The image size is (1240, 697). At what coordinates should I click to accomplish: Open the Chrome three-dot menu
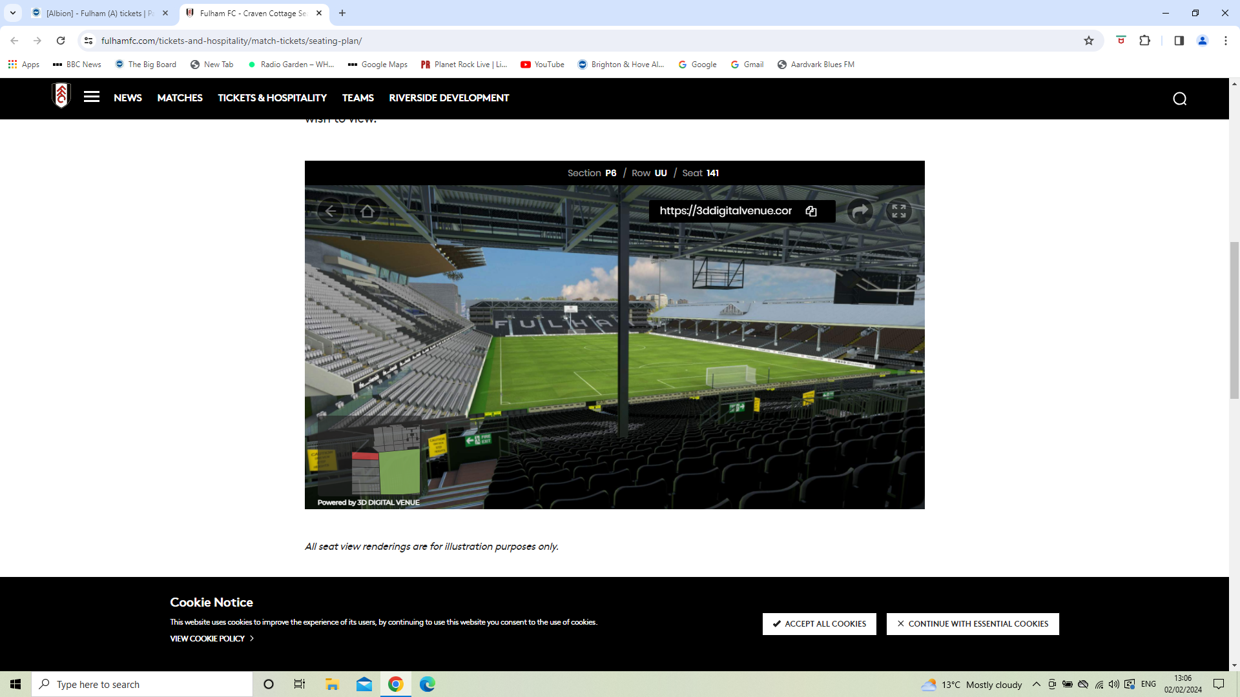(x=1226, y=41)
